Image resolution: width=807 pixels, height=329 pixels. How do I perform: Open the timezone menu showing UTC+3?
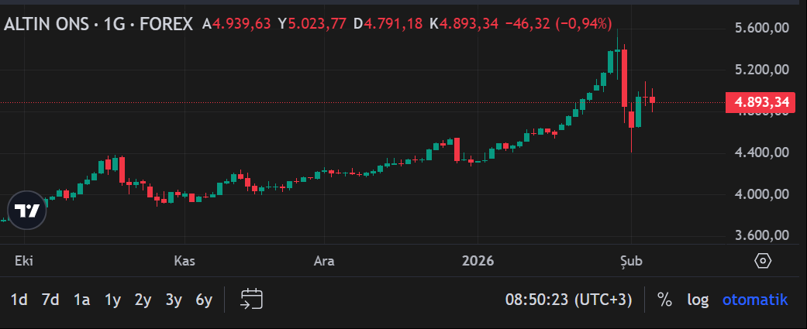[568, 300]
